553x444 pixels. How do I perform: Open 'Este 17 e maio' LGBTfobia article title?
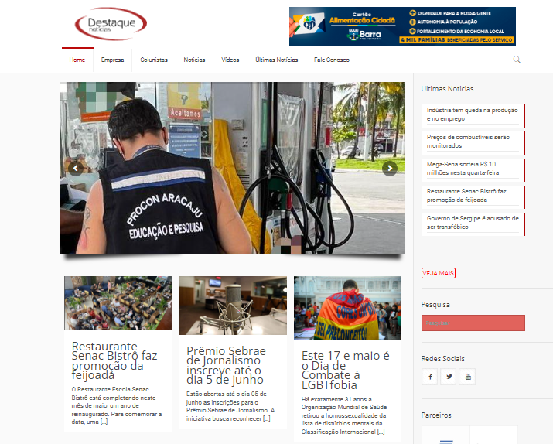(345, 371)
